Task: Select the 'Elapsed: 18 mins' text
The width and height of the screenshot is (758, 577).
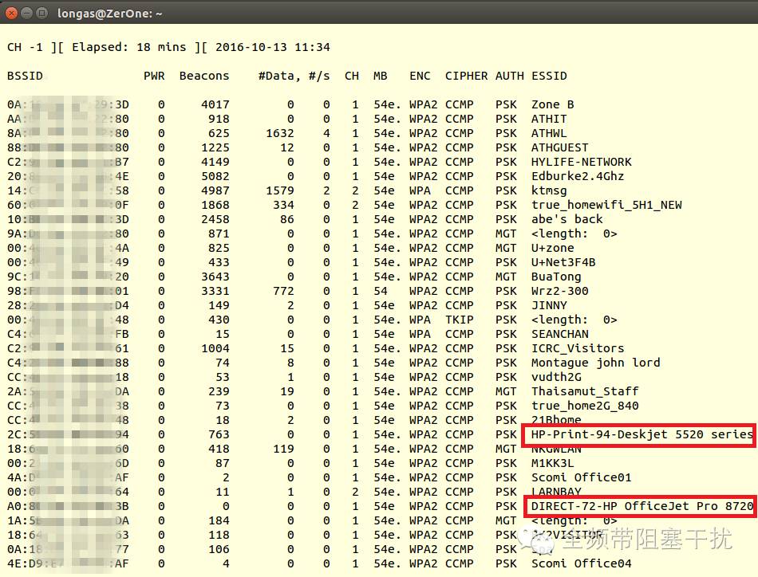Action: 129,47
